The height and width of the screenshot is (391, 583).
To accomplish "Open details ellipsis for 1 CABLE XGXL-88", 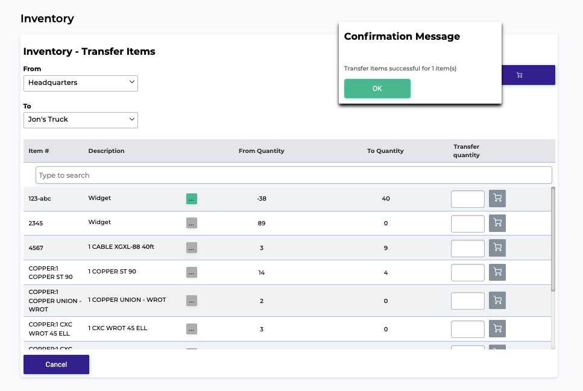I will click(192, 248).
